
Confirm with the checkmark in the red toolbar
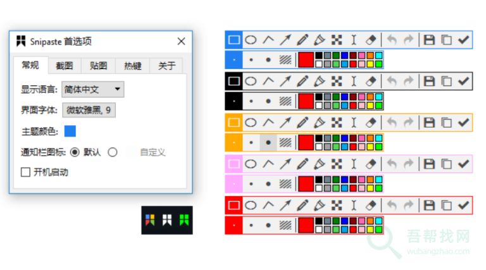pos(463,205)
